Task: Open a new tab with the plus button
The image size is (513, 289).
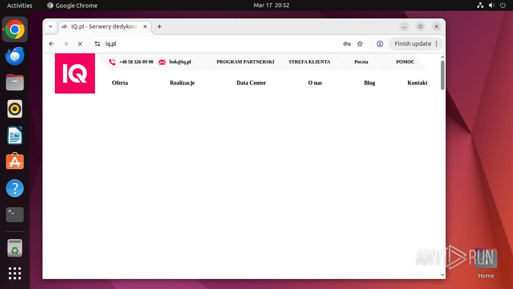Action: click(x=160, y=26)
